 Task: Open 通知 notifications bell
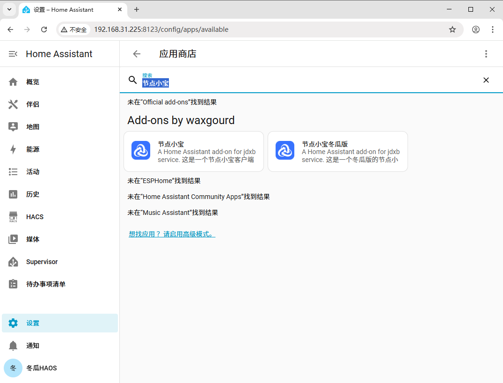[60, 346]
